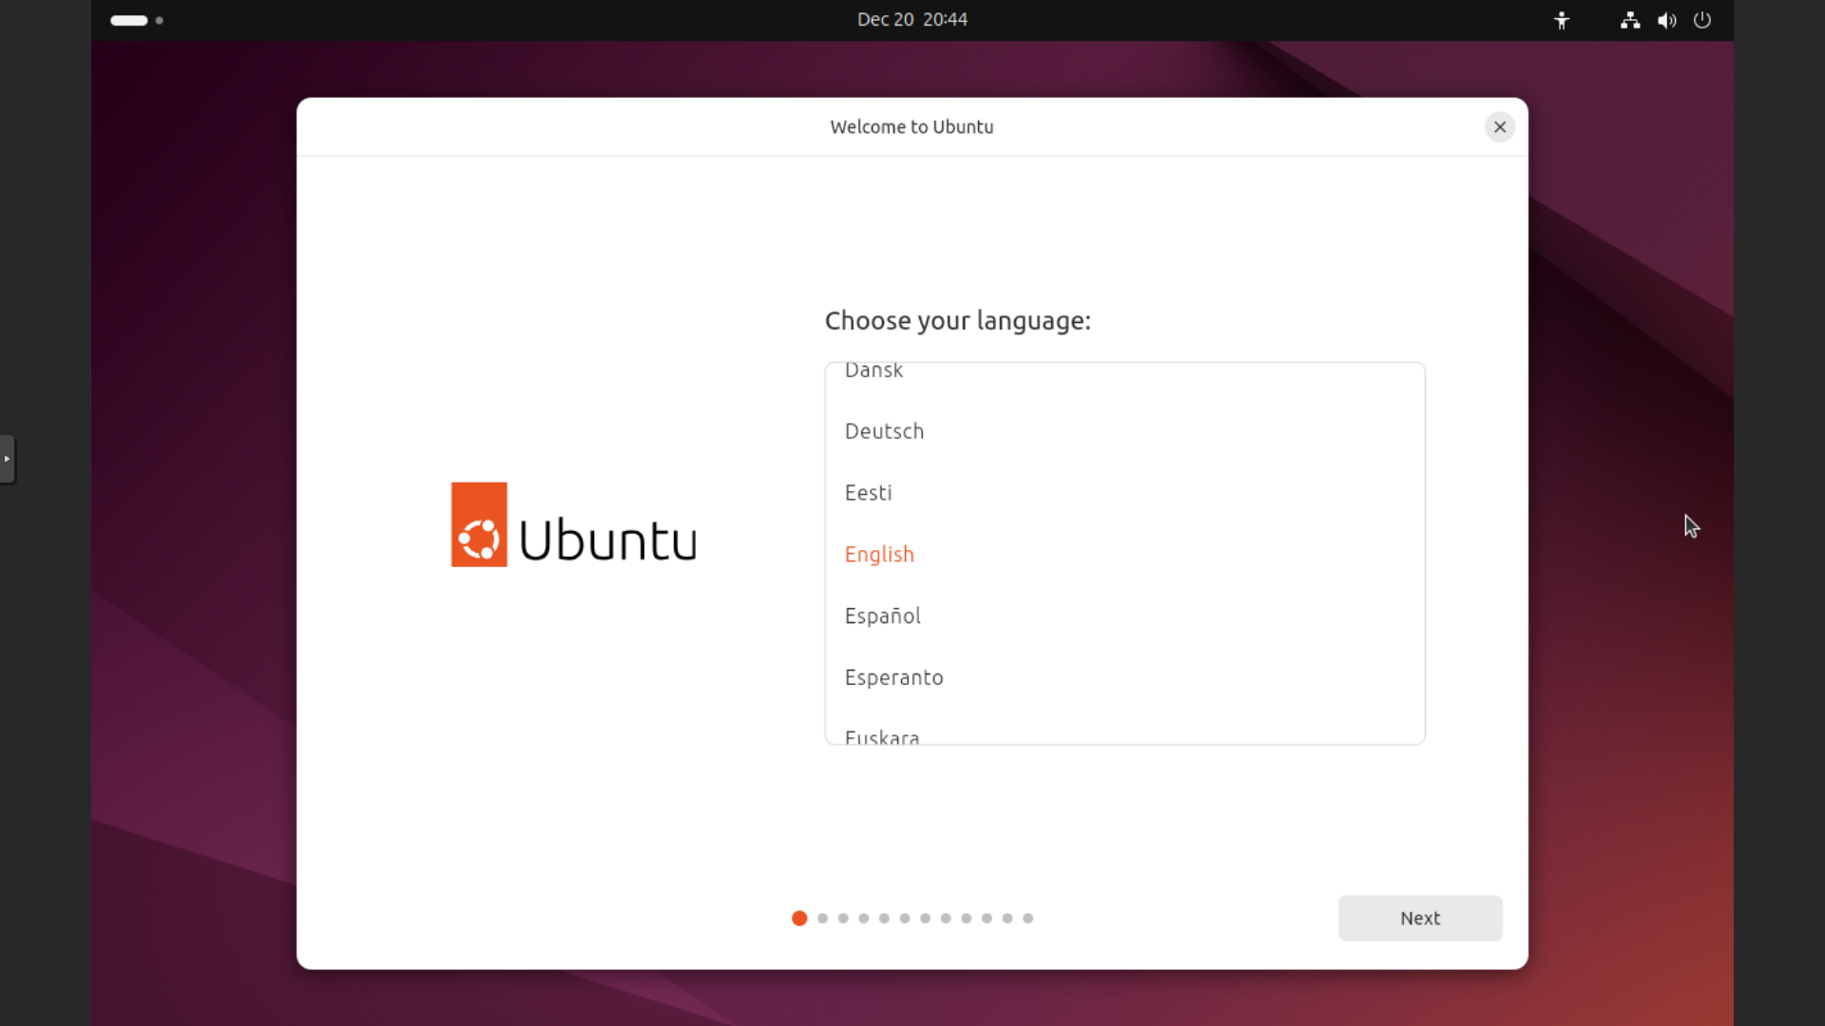The width and height of the screenshot is (1825, 1026).
Task: Choose English from the language list
Action: (879, 555)
